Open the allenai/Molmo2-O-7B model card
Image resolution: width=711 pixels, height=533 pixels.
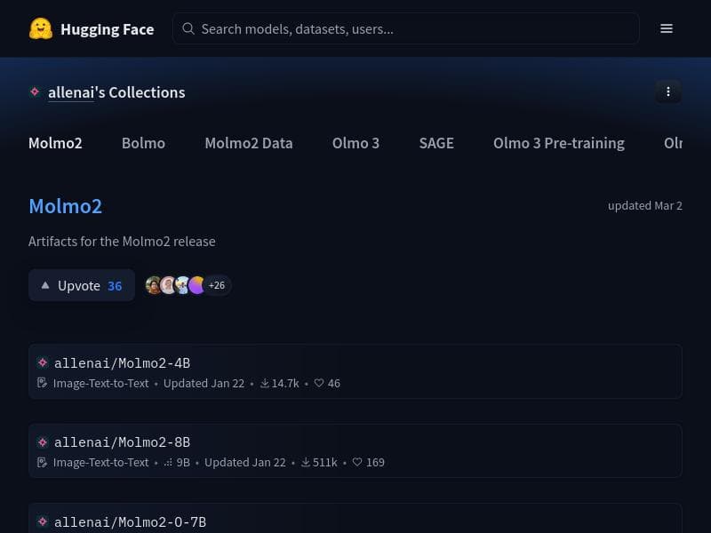[355, 518]
